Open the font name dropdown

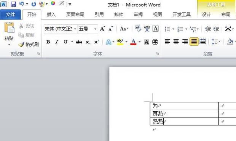tap(75, 29)
